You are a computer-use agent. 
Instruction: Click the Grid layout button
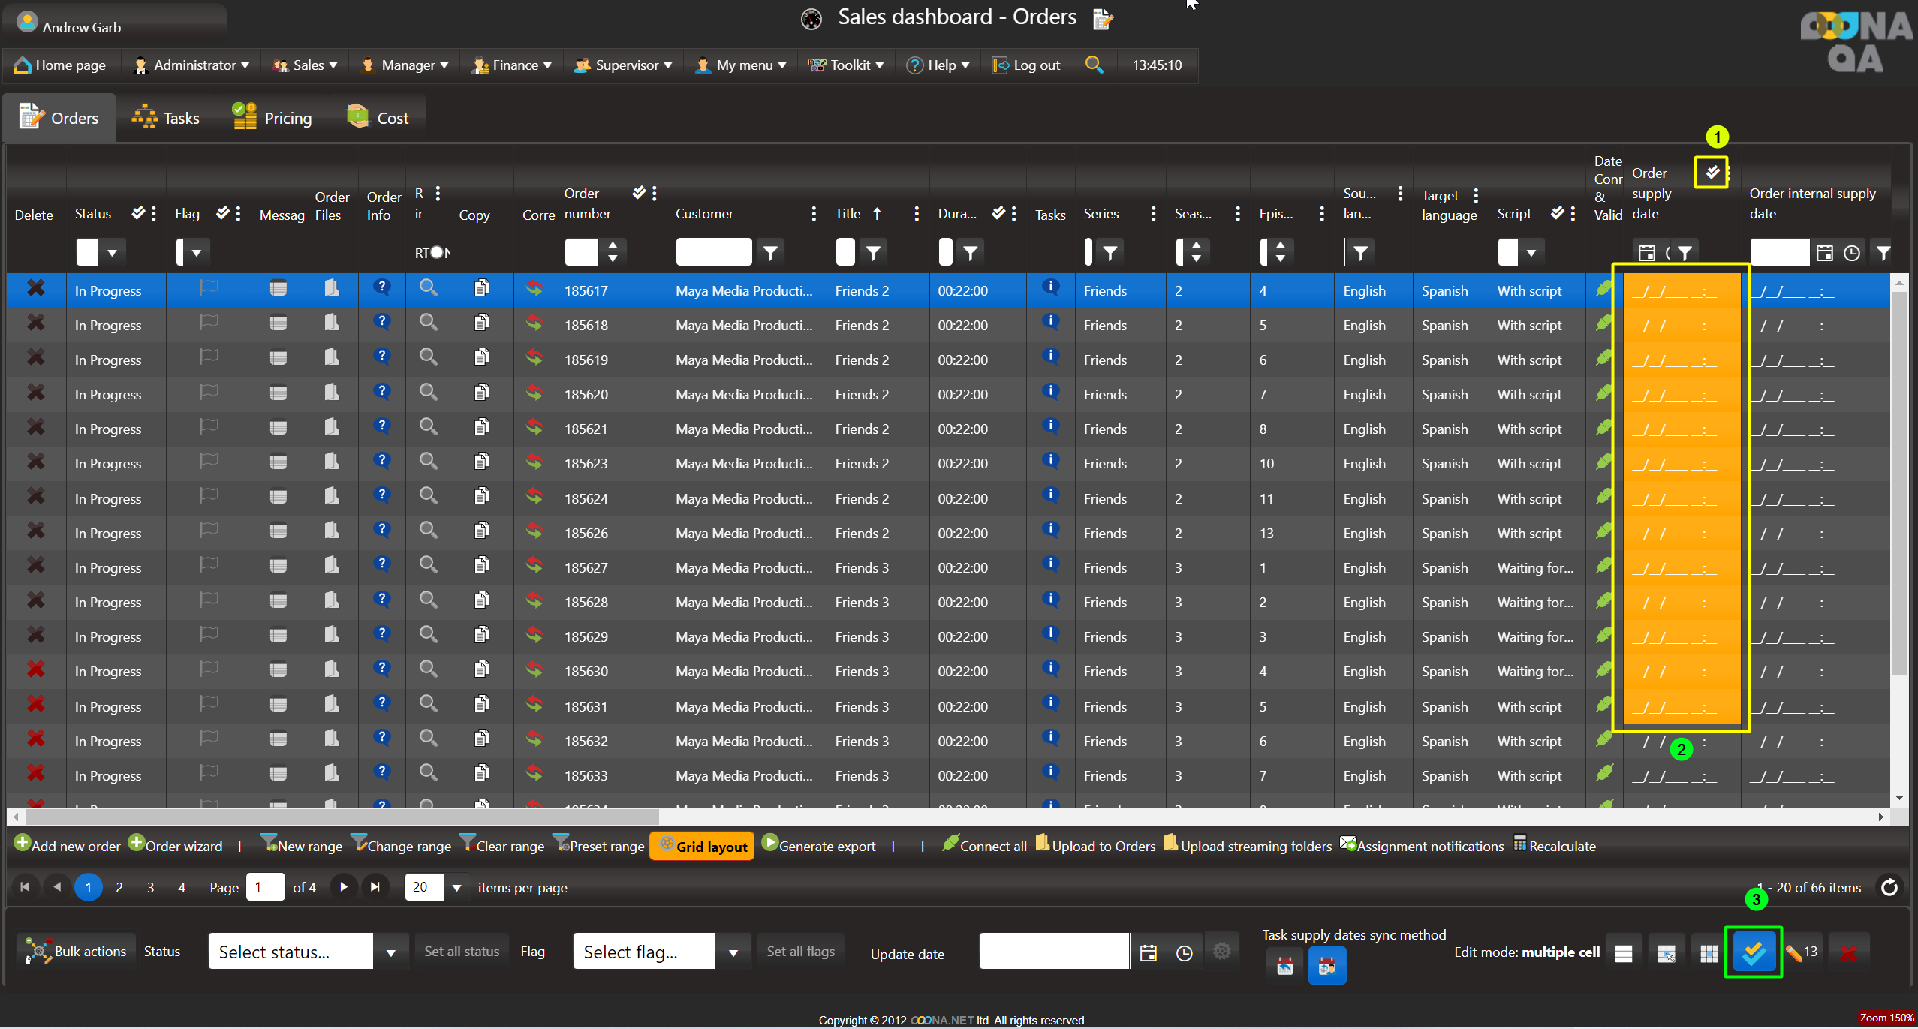[x=702, y=846]
